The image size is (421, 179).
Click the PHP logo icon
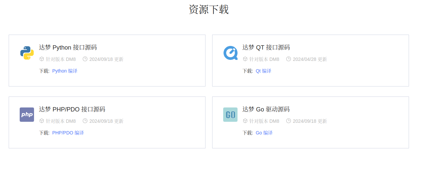tap(27, 115)
